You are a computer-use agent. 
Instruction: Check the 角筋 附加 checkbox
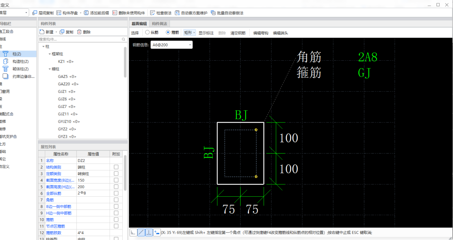tap(116, 200)
